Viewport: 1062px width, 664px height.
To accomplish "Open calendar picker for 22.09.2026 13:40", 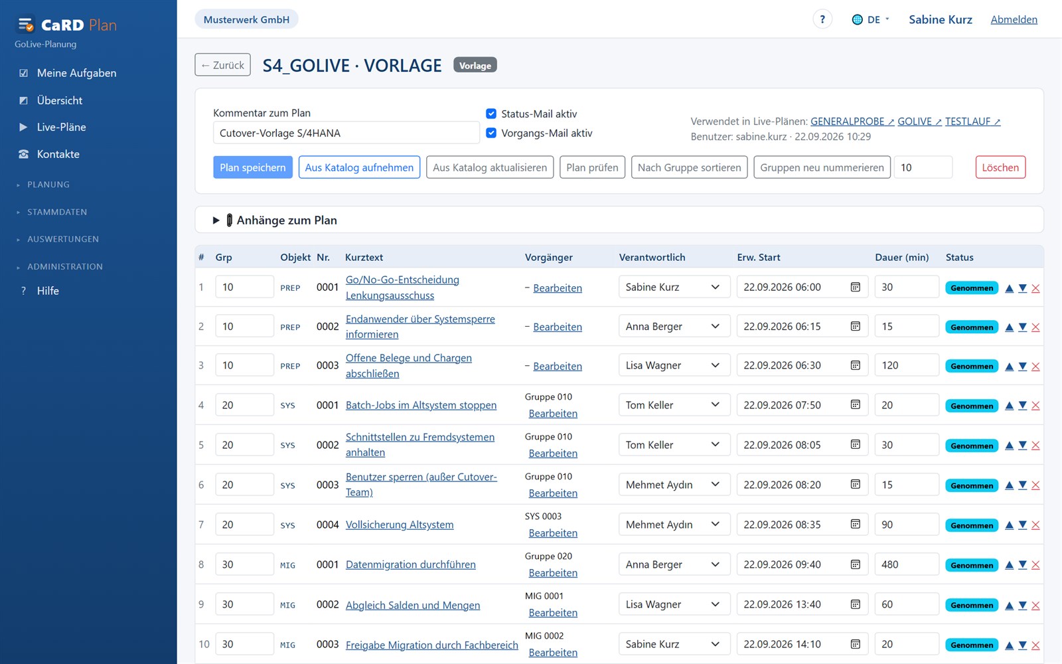I will pos(856,604).
